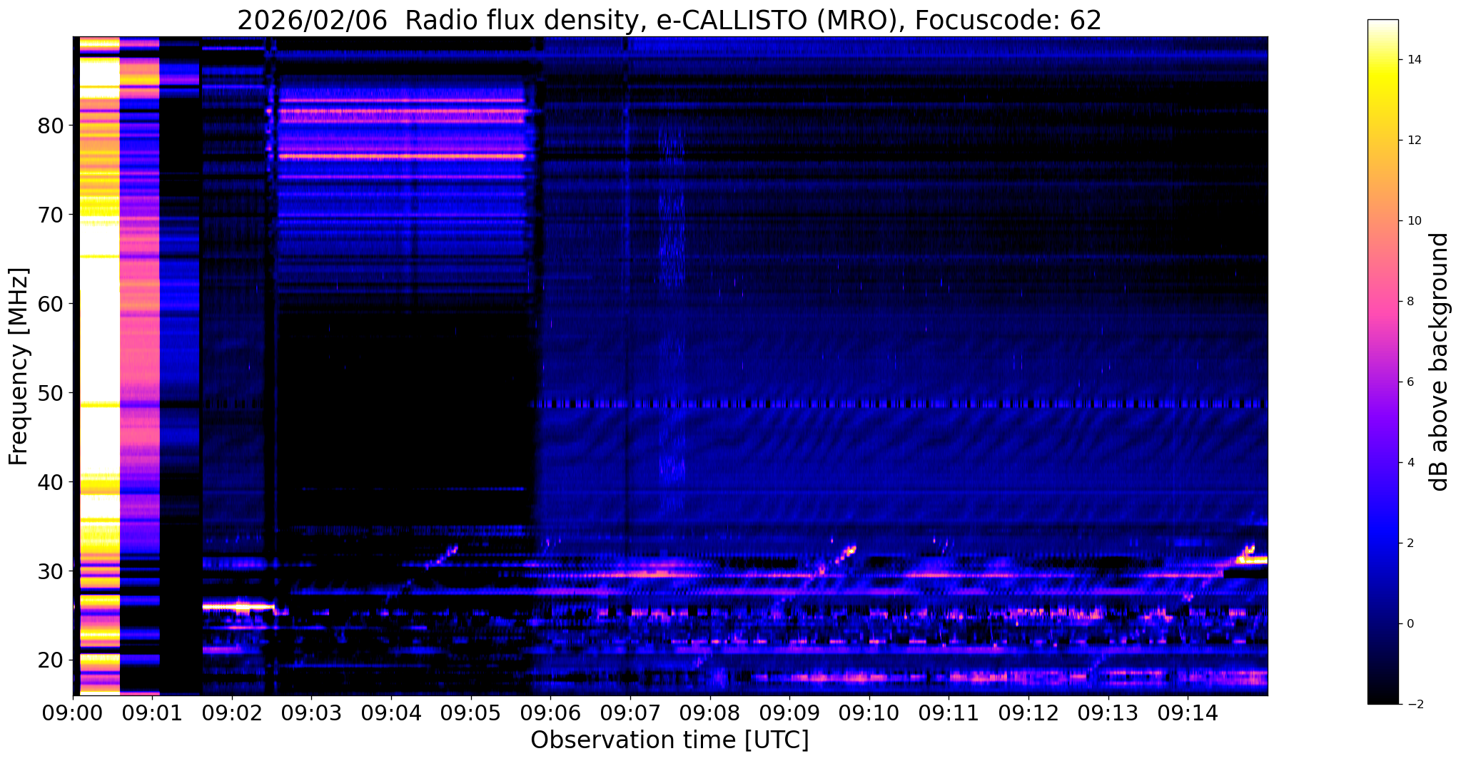Viewport: 1461px width, 761px height.
Task: Click the 'Frequency [MHz]' axis label
Action: 19,367
